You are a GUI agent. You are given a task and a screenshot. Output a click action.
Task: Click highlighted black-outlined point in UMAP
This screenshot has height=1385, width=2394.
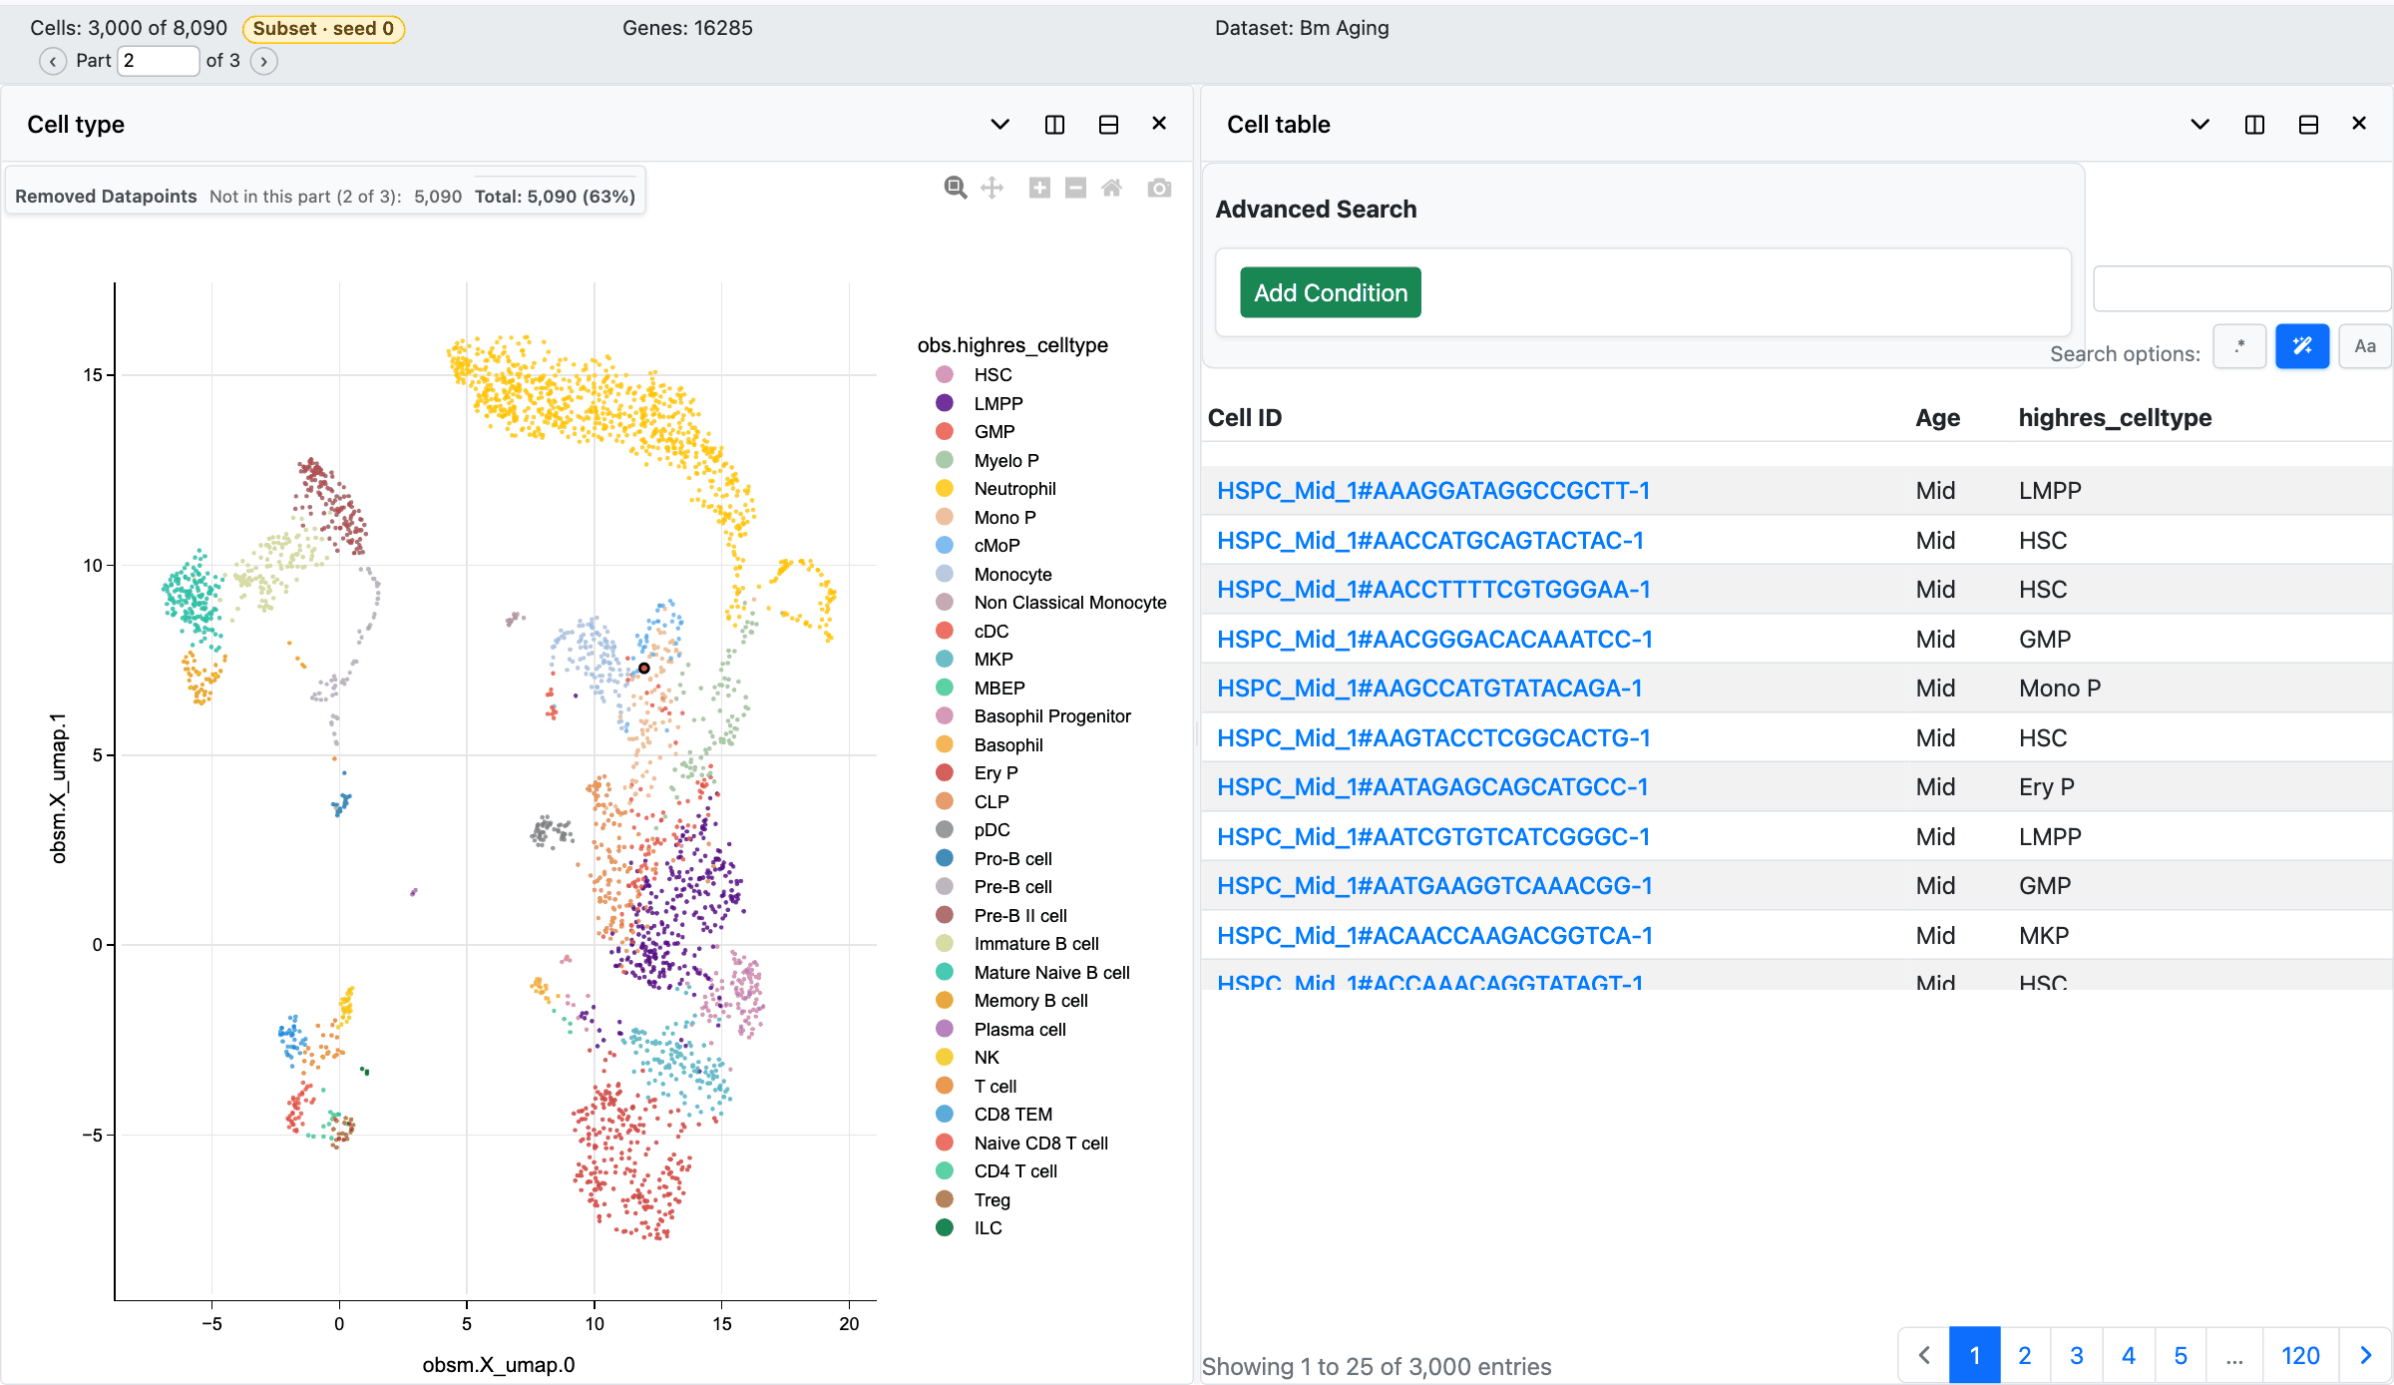tap(644, 669)
